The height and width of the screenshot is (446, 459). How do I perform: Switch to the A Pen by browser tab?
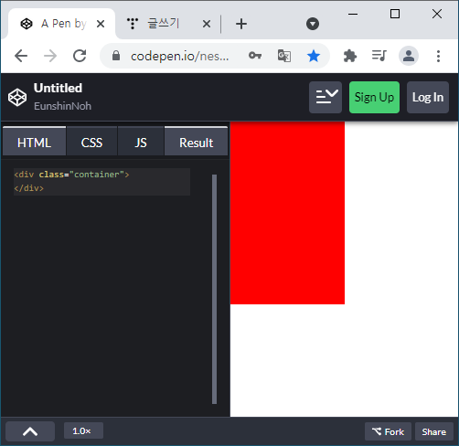point(61,24)
